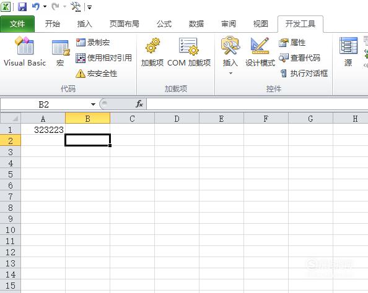Image resolution: width=368 pixels, height=293 pixels.
Task: Switch to the 开始 ribbon tab
Action: tap(53, 24)
